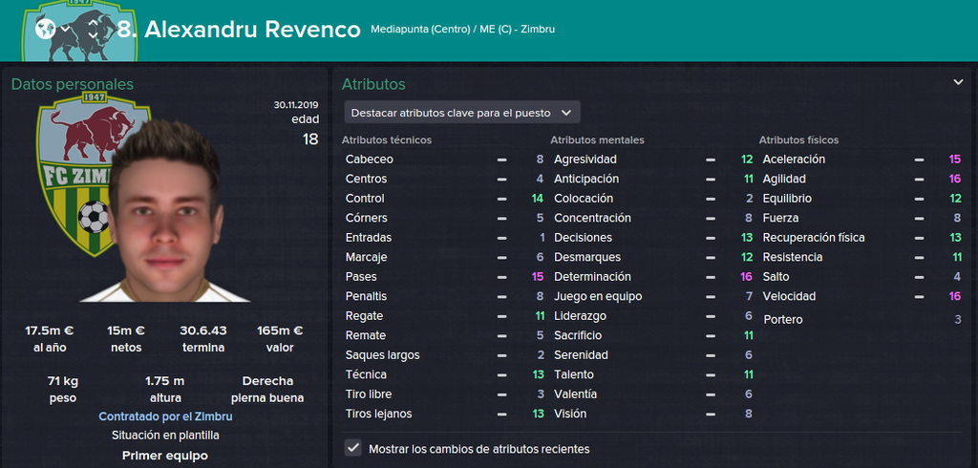Click the change indicator dash for Pases
Screen dimensions: 978x468
[x=501, y=276]
